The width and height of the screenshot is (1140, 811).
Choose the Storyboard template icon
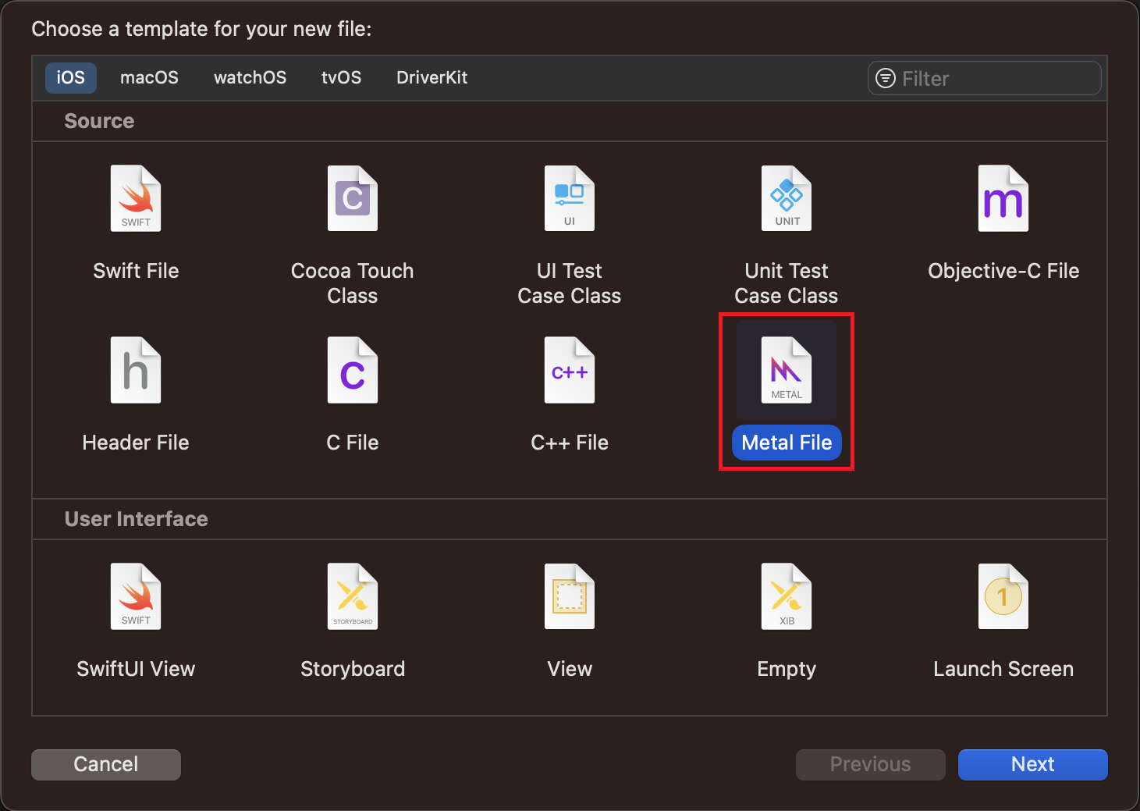[x=353, y=596]
